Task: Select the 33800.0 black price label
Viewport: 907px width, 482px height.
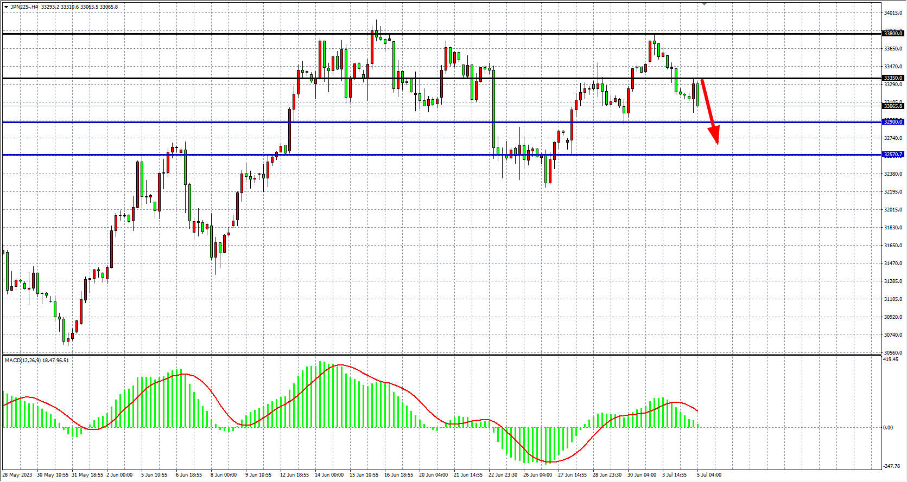Action: 893,34
